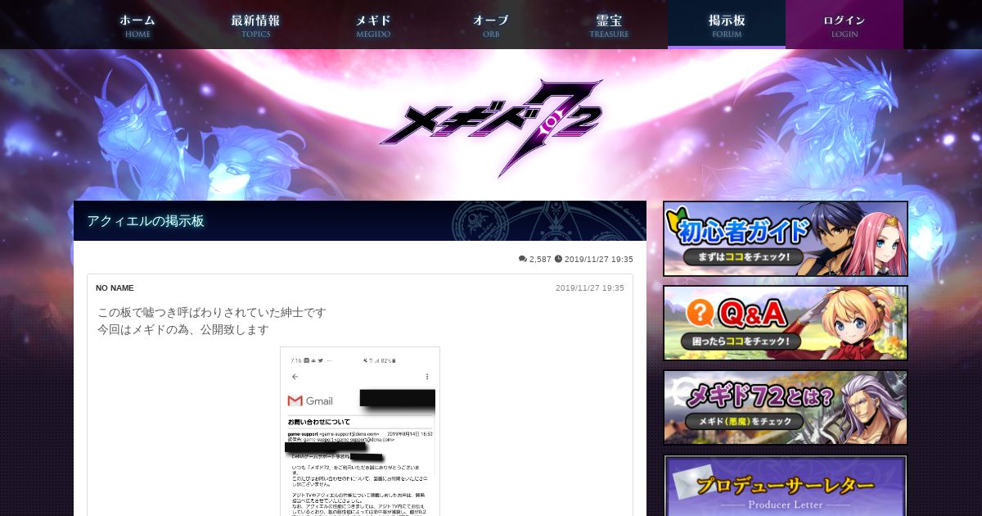Image resolution: width=982 pixels, height=516 pixels.
Task: Click the 2,587 comment count
Action: coord(540,259)
